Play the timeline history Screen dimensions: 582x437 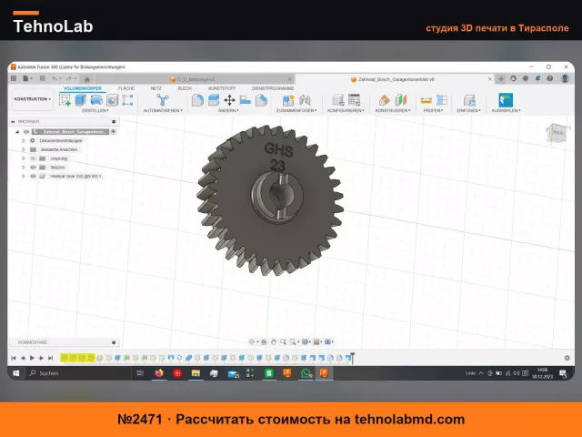click(32, 358)
